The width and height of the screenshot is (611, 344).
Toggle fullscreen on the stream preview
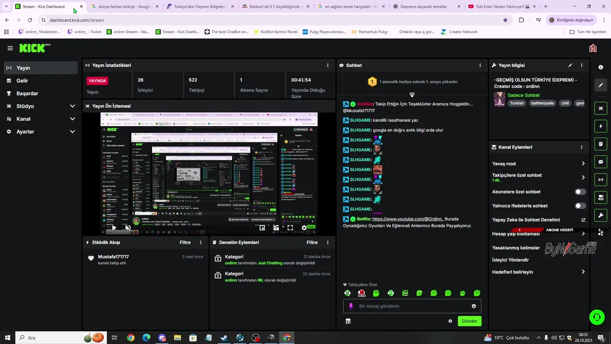(x=290, y=228)
